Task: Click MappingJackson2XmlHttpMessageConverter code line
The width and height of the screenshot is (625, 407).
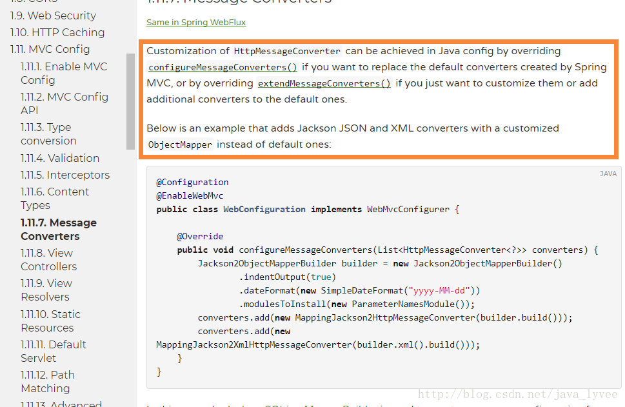Action: 318,345
